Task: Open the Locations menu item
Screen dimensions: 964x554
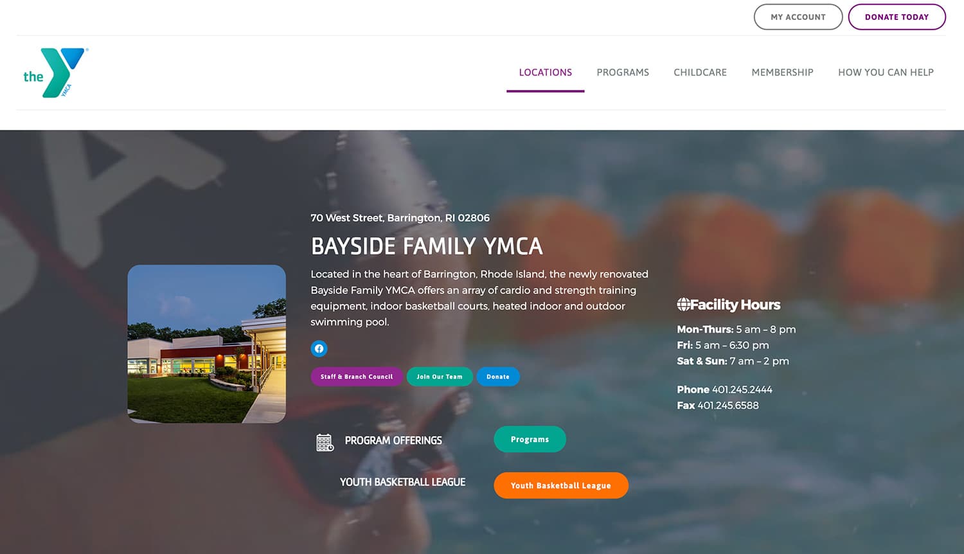Action: pyautogui.click(x=546, y=73)
